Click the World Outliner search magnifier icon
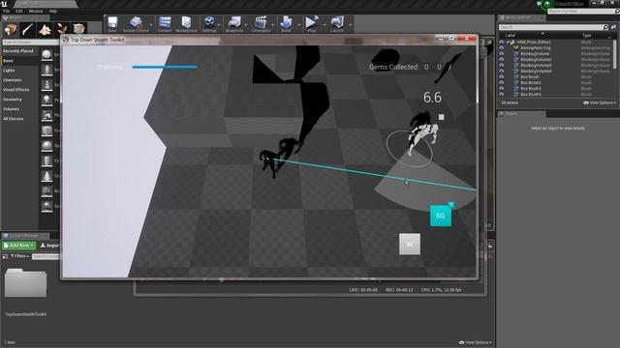The height and width of the screenshot is (348, 620). pyautogui.click(x=605, y=27)
